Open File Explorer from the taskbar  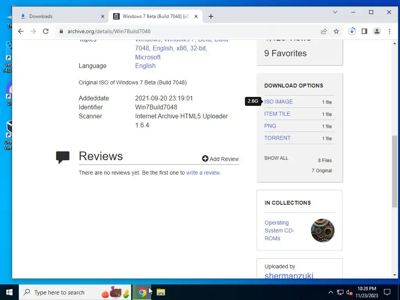(161, 292)
